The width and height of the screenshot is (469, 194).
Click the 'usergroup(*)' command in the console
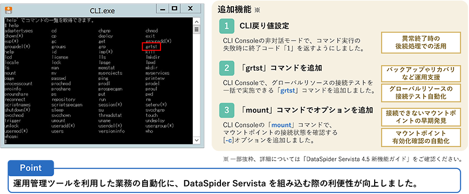[160, 126]
